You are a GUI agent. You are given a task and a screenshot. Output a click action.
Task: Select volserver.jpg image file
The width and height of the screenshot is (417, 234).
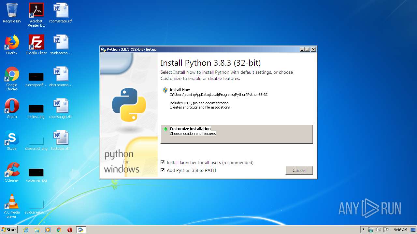coord(36,175)
